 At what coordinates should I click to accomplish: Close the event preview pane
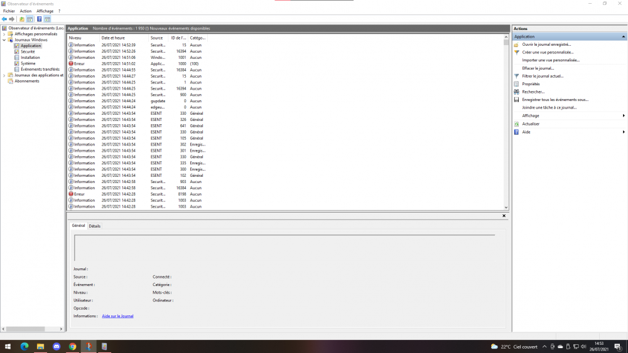tap(504, 216)
